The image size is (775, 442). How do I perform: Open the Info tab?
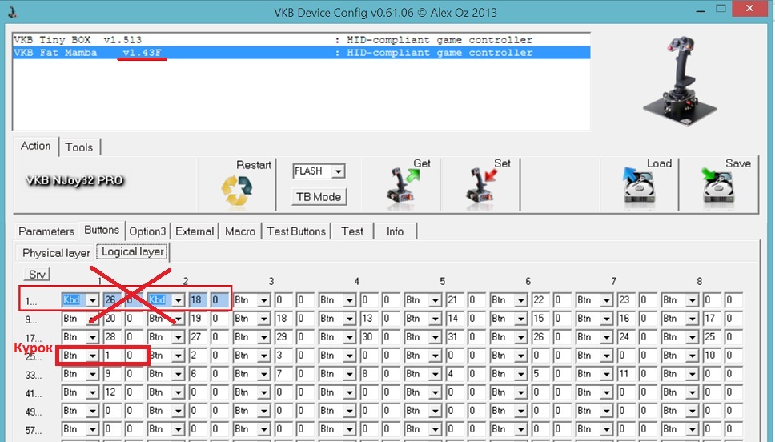(x=395, y=231)
